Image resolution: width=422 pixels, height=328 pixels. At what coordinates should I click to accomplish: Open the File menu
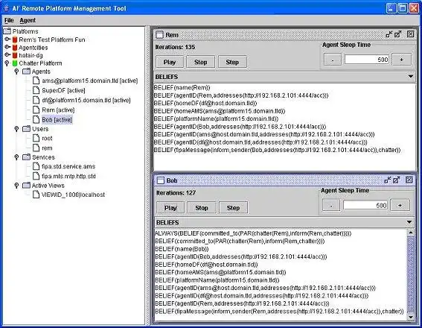[9, 20]
